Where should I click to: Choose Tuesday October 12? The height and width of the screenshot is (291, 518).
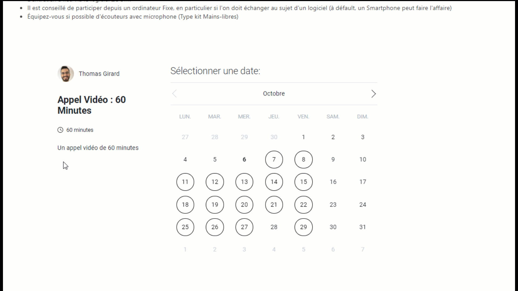(215, 182)
